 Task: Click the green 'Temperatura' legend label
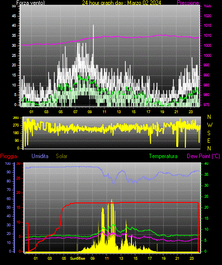163,156
